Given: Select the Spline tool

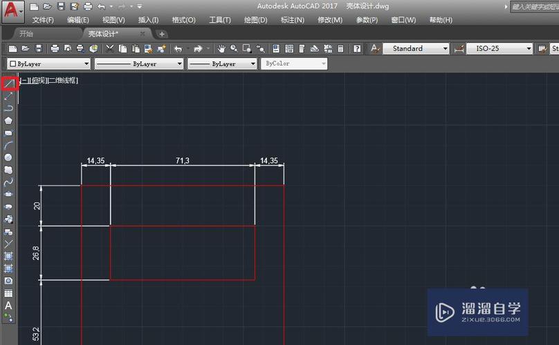Looking at the screenshot, I should pyautogui.click(x=8, y=182).
